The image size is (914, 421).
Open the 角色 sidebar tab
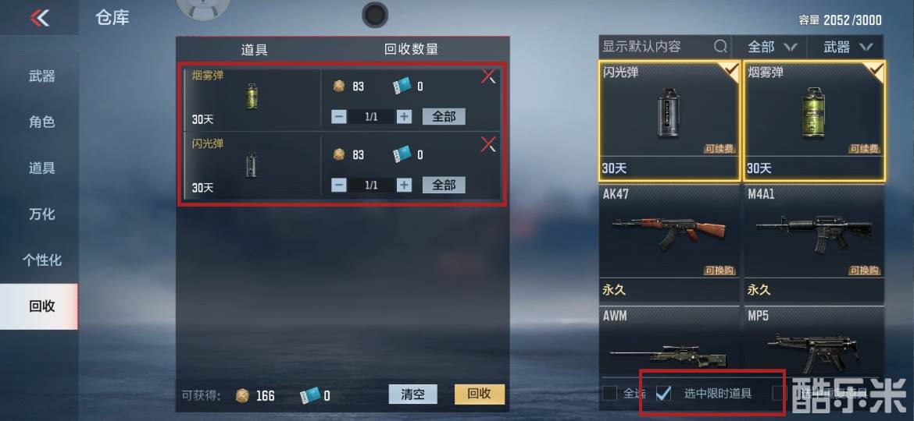(42, 122)
